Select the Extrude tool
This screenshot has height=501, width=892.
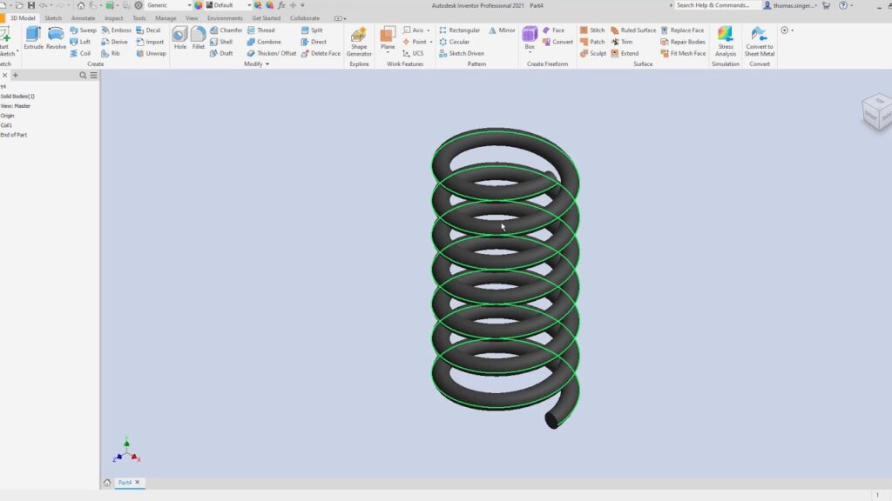pos(34,38)
